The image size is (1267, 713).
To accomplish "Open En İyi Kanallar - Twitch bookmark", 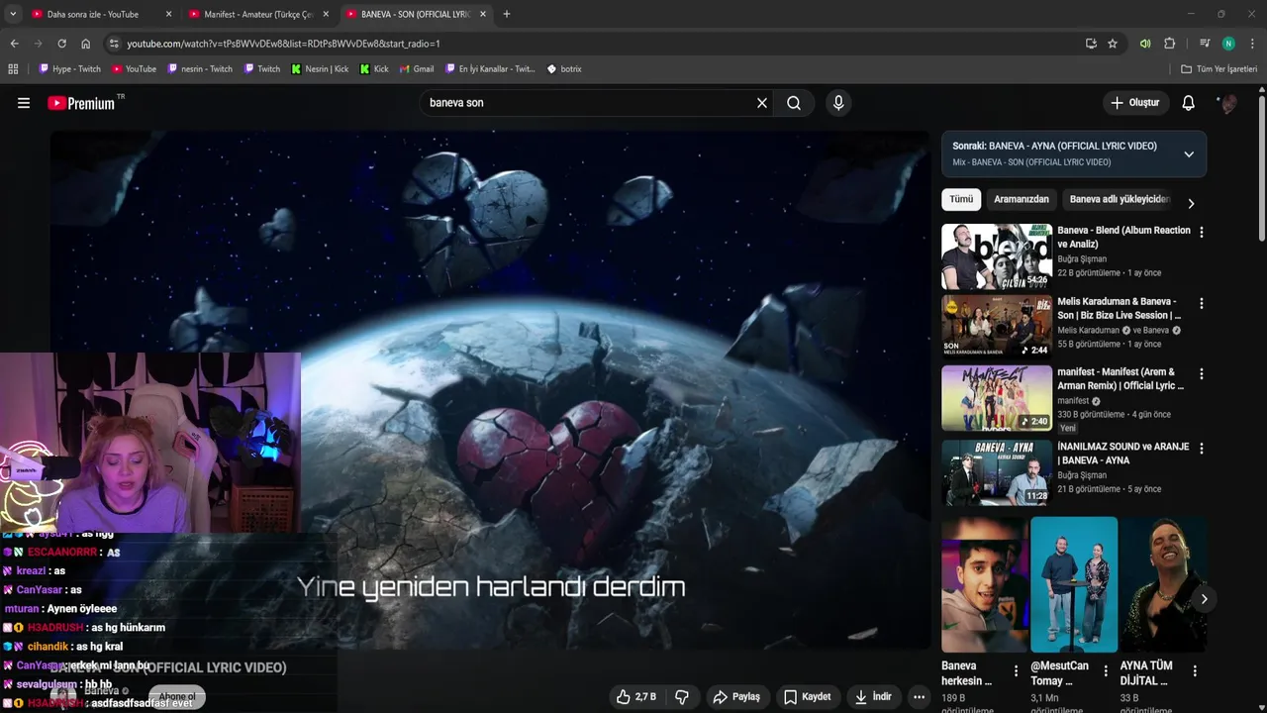I will point(490,69).
